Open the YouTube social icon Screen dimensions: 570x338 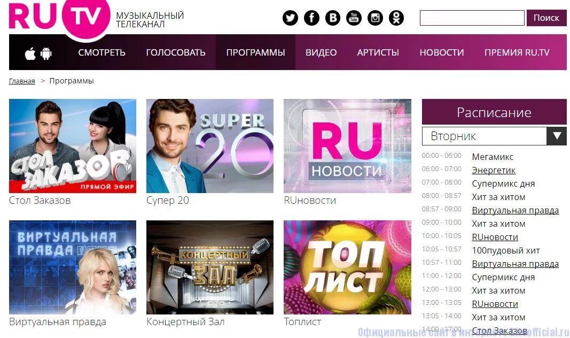click(354, 18)
